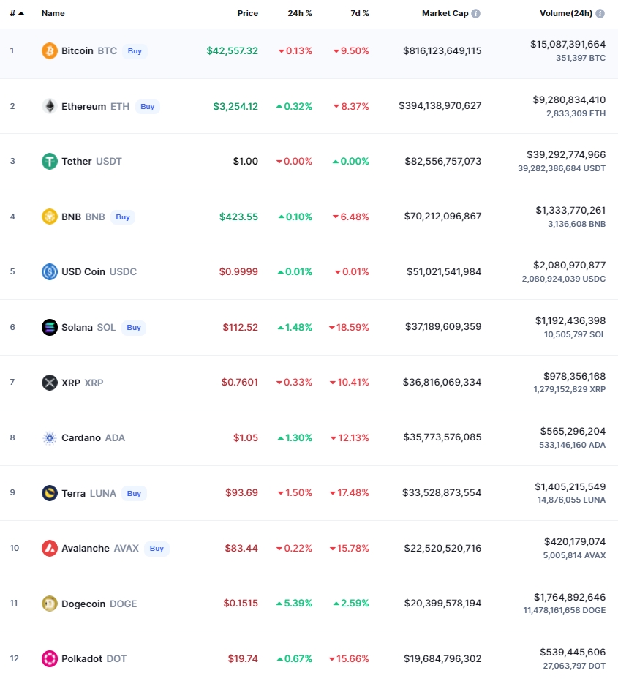The image size is (618, 684).
Task: Sort by the Price column header
Action: [x=247, y=14]
